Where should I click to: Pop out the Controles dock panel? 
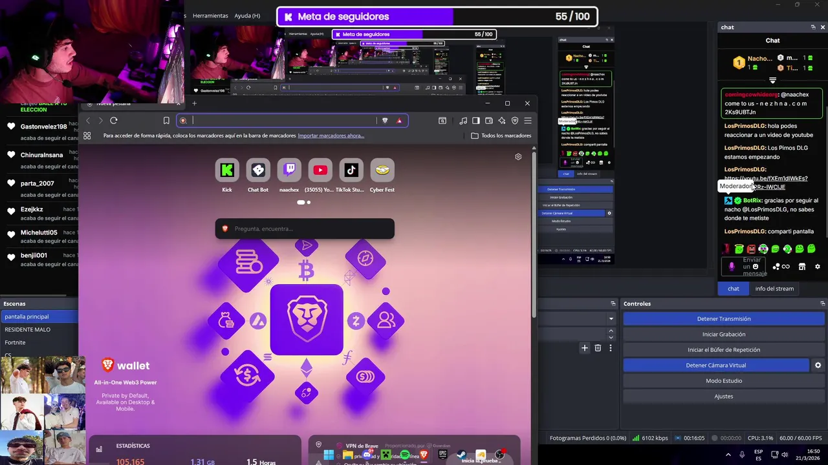pyautogui.click(x=822, y=304)
